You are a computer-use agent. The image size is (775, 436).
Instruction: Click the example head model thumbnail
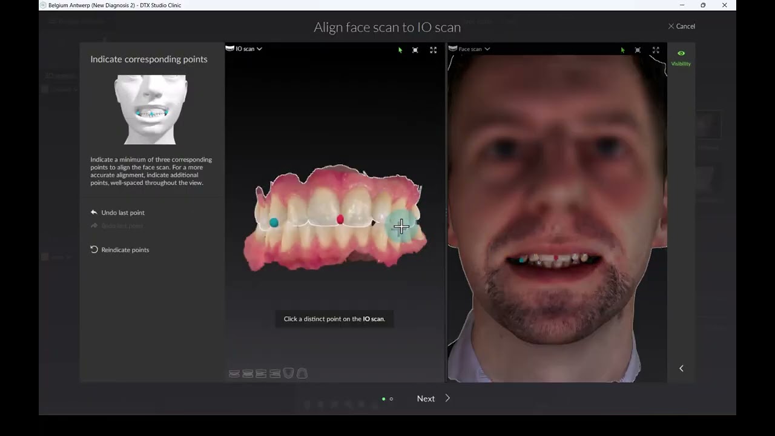151,110
